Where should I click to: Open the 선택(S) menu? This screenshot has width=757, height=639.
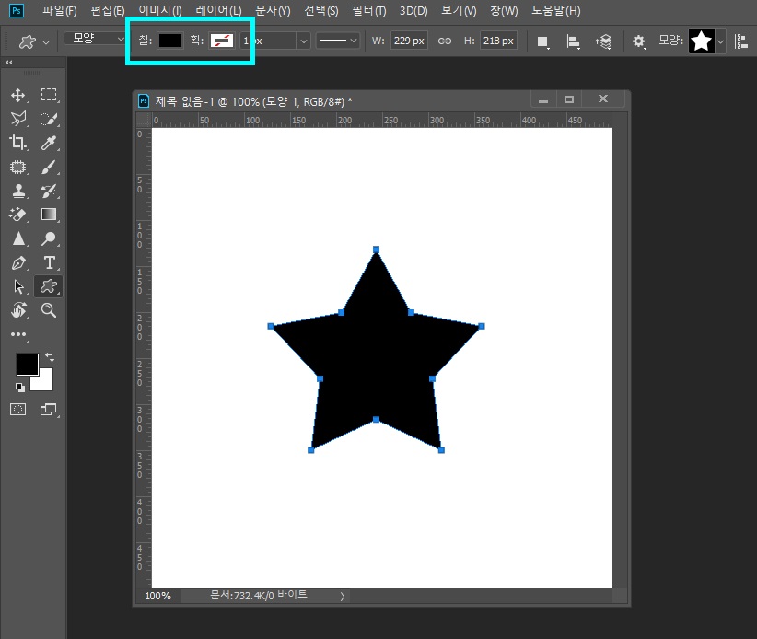(x=321, y=11)
